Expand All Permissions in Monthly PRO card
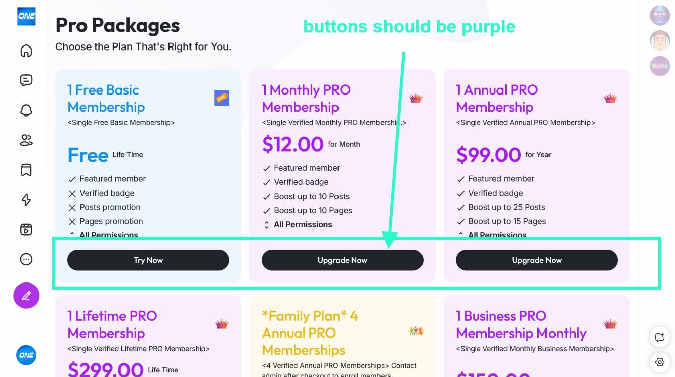Image resolution: width=675 pixels, height=377 pixels. pos(303,225)
